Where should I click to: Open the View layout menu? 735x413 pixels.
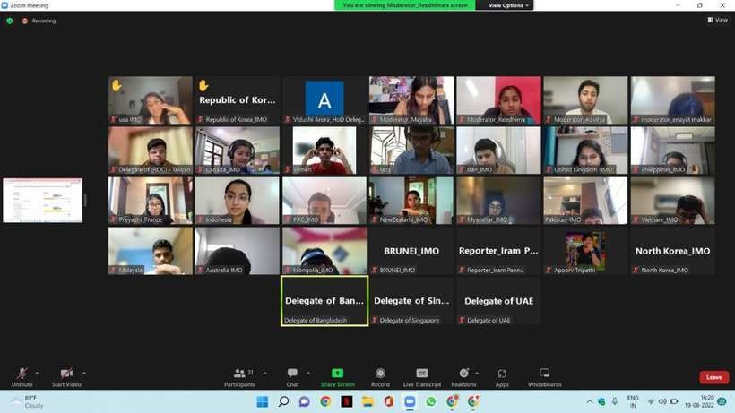click(716, 20)
